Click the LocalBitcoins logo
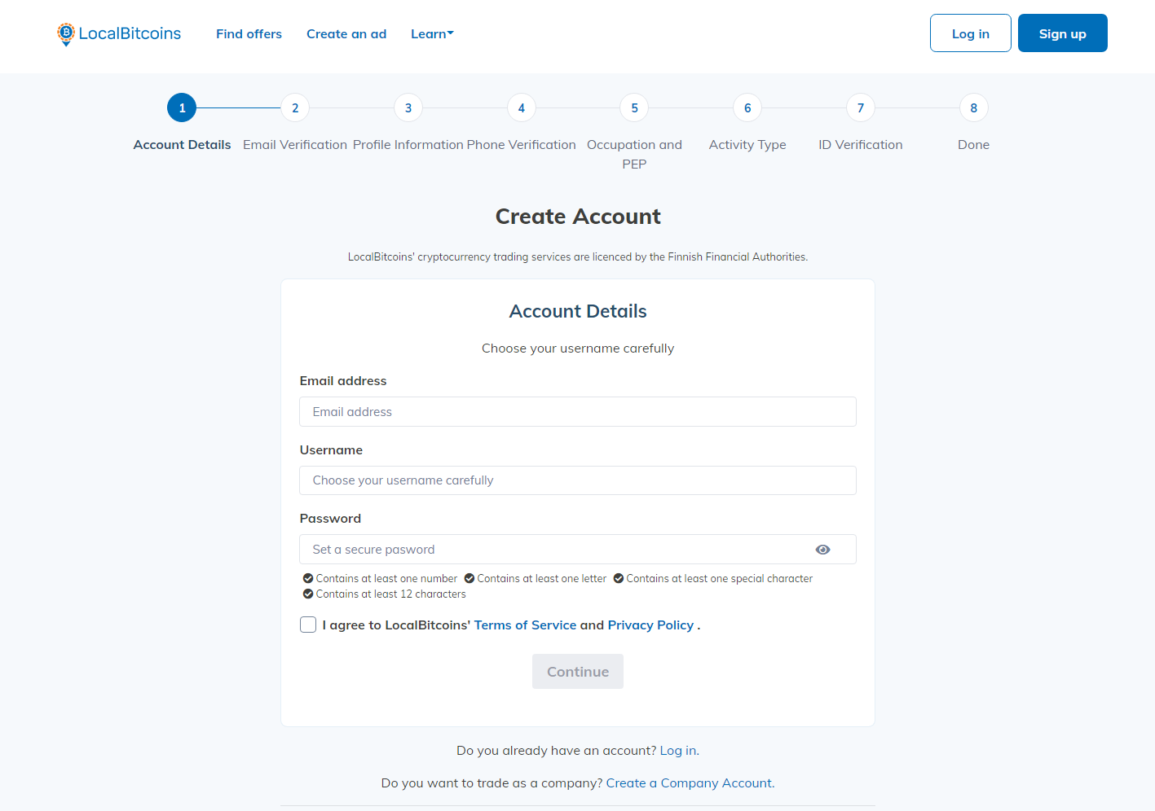The image size is (1155, 811). tap(119, 33)
